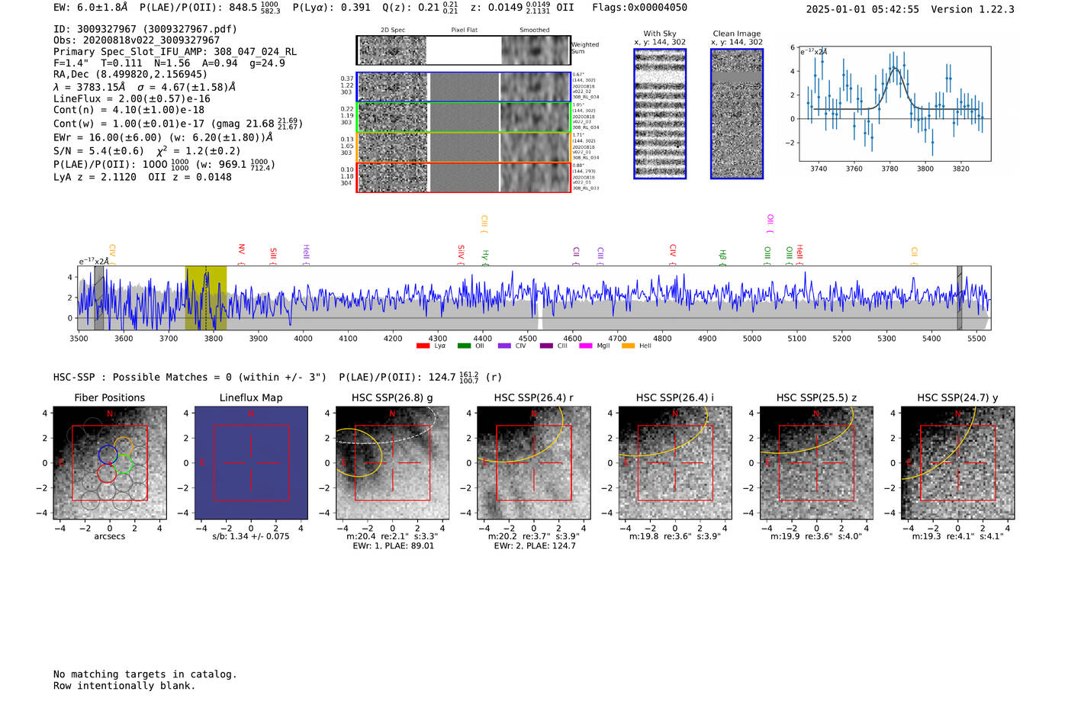Viewport: 1068px width, 727px height.
Task: Click the red Lyα legend swatch
Action: pos(423,346)
